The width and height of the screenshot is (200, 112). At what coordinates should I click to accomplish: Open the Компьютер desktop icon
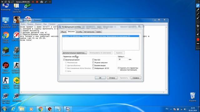(6, 7)
